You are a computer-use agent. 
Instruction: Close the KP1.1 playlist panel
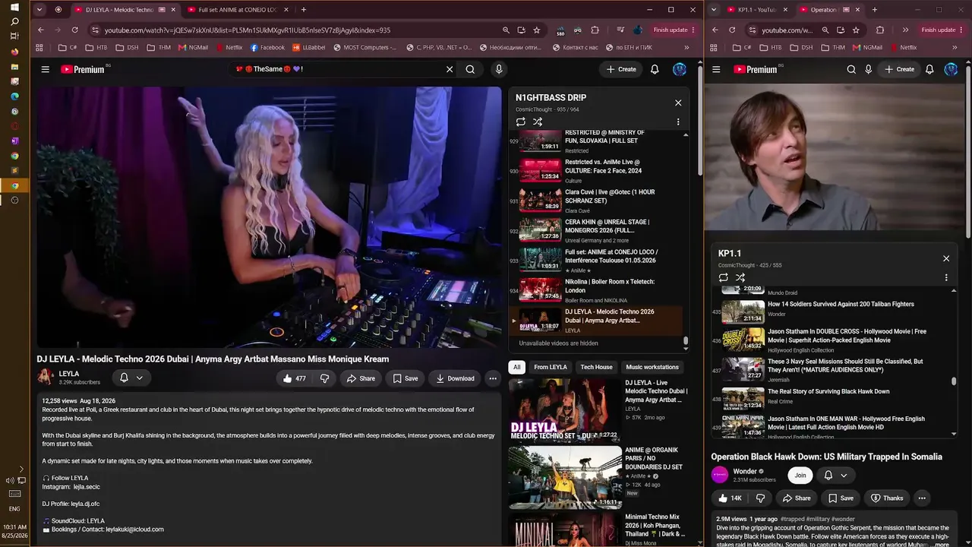pyautogui.click(x=946, y=258)
